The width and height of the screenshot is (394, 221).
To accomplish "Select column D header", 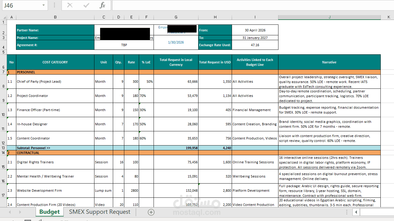I will (119, 17).
